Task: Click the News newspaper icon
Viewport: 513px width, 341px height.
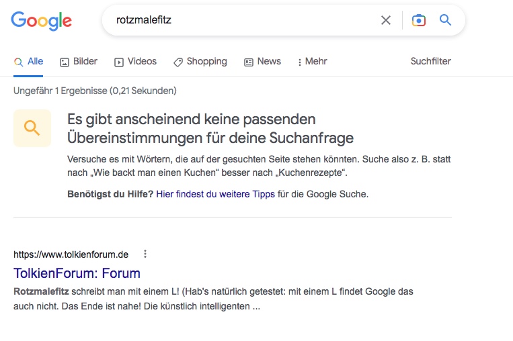Action: [x=249, y=62]
